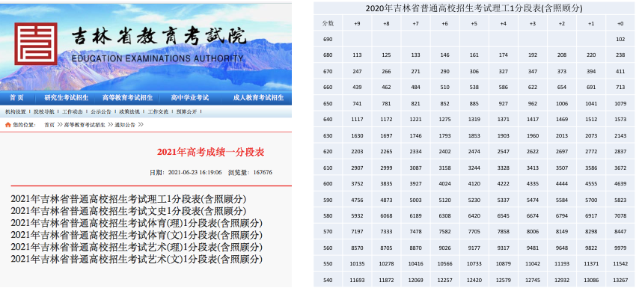This screenshot has height=288, width=636.
Task: Go to 院校导航 sub-navigation link
Action: click(44, 111)
